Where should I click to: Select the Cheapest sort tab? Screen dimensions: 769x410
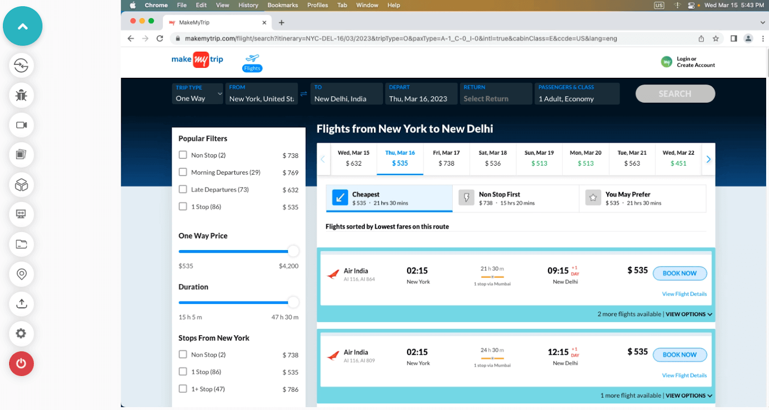tap(389, 198)
